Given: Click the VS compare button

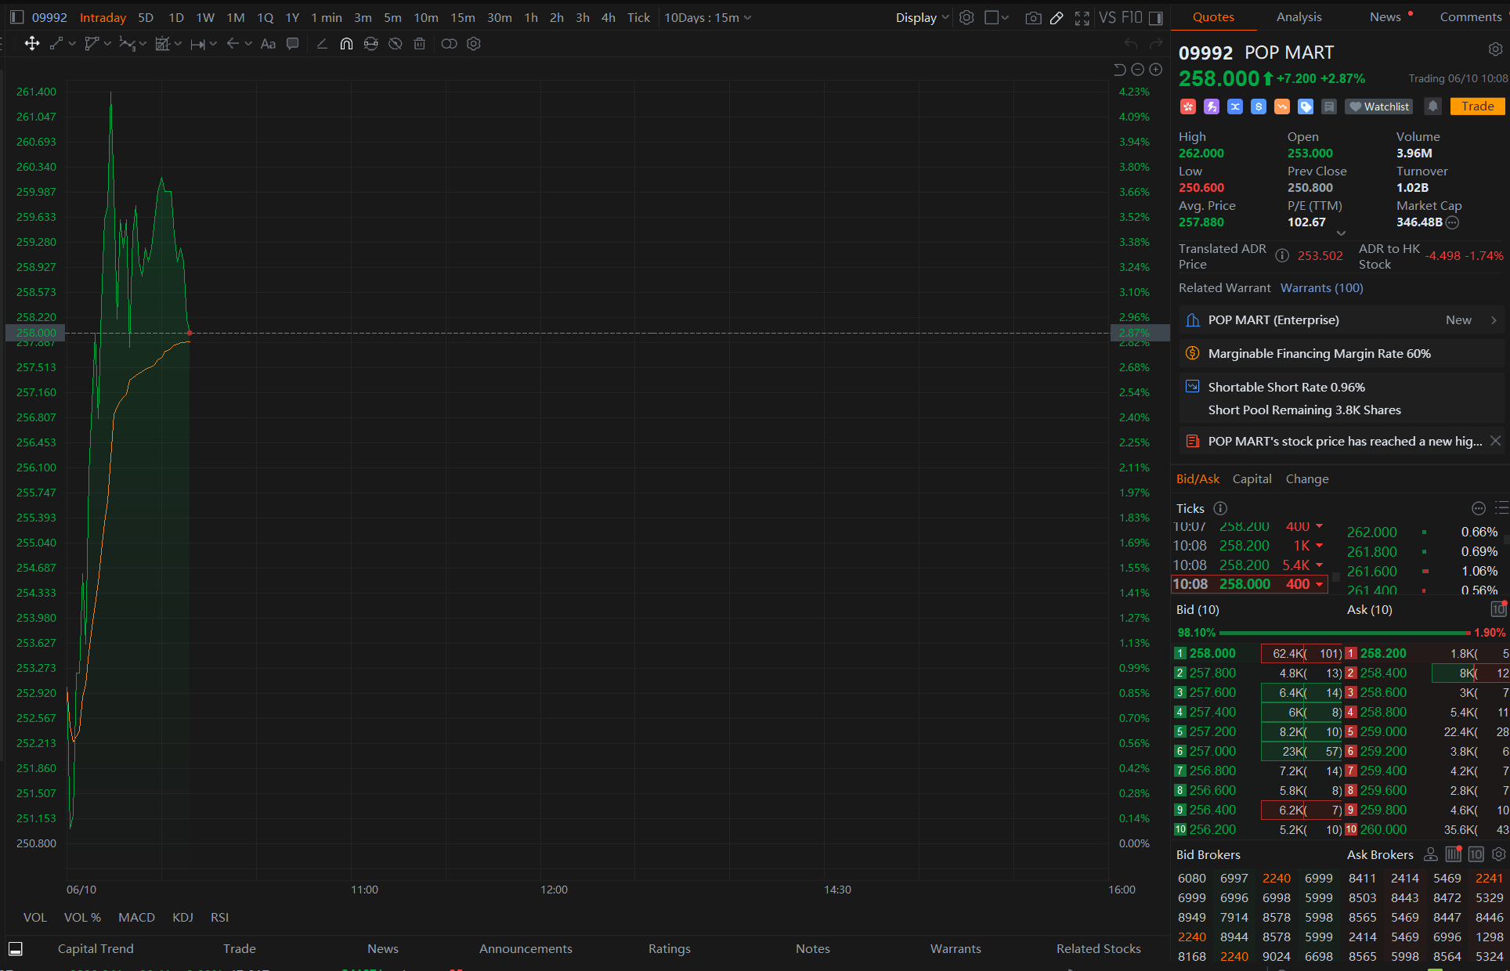Looking at the screenshot, I should [x=1108, y=17].
